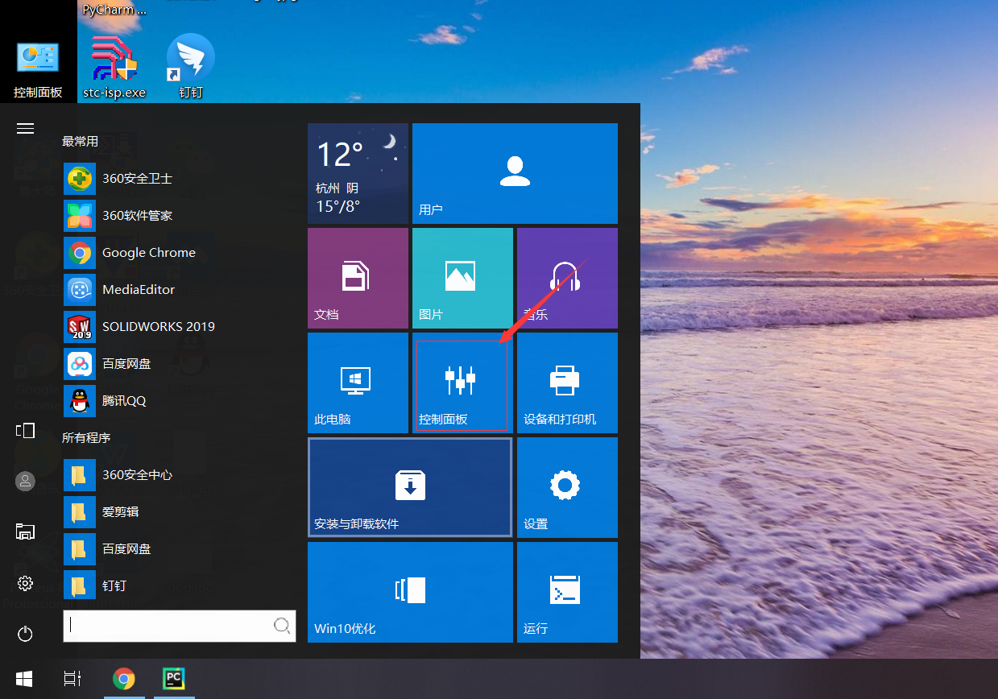Open the 图片 tile
The image size is (998, 699).
[462, 278]
